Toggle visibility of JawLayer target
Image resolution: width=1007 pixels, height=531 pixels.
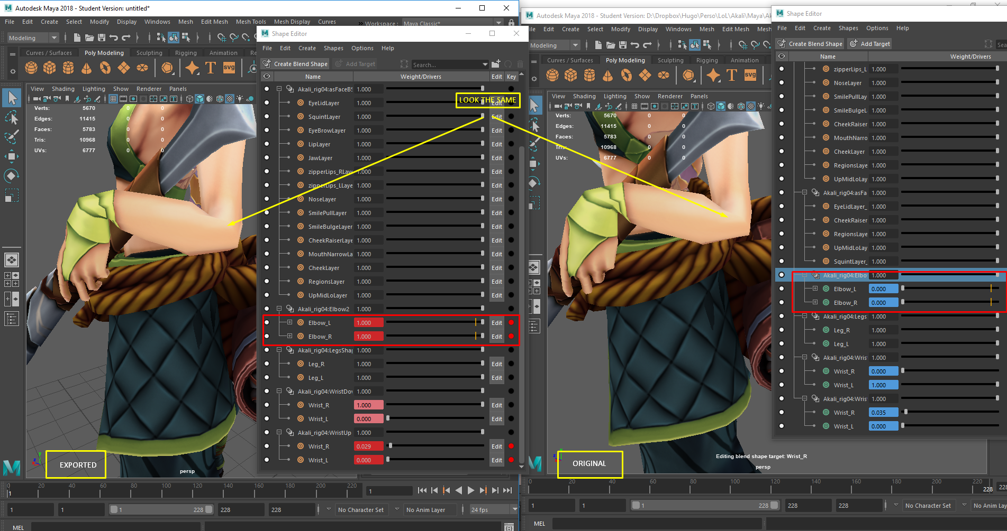(x=267, y=157)
